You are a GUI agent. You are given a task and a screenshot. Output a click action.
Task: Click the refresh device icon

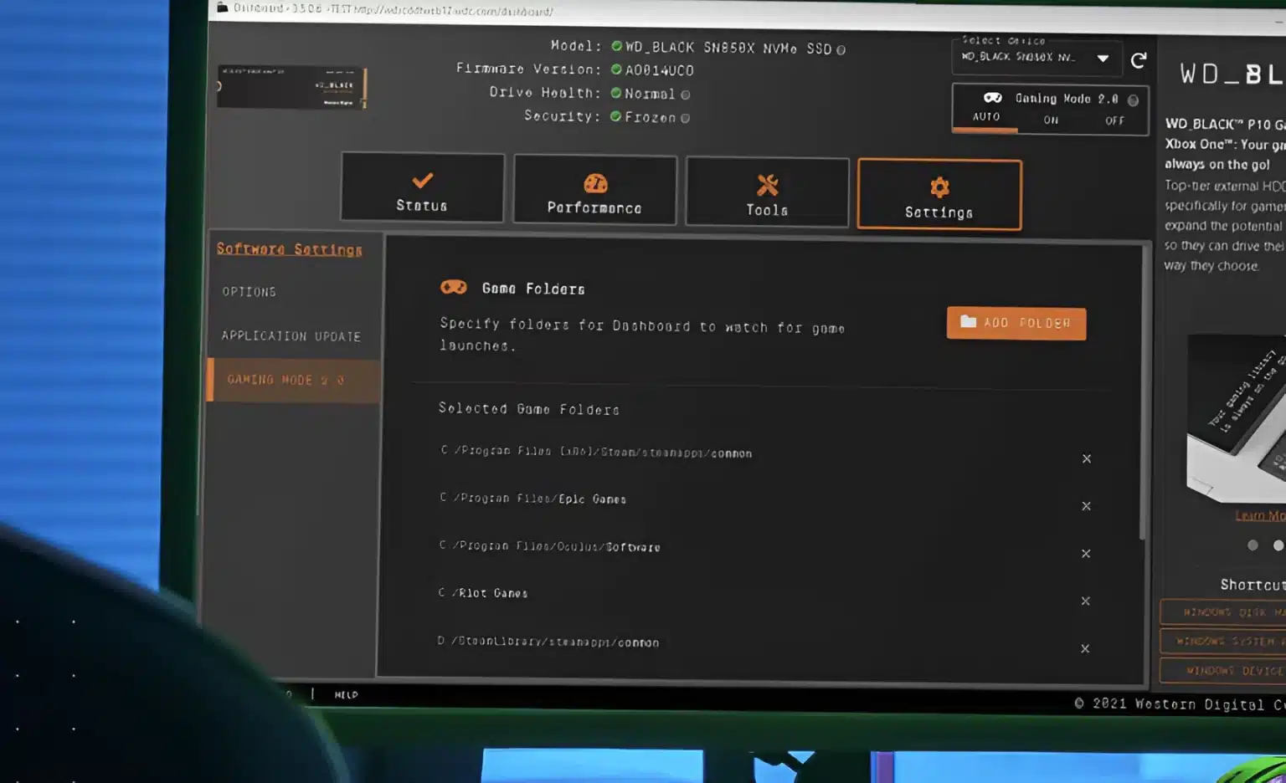(x=1139, y=60)
